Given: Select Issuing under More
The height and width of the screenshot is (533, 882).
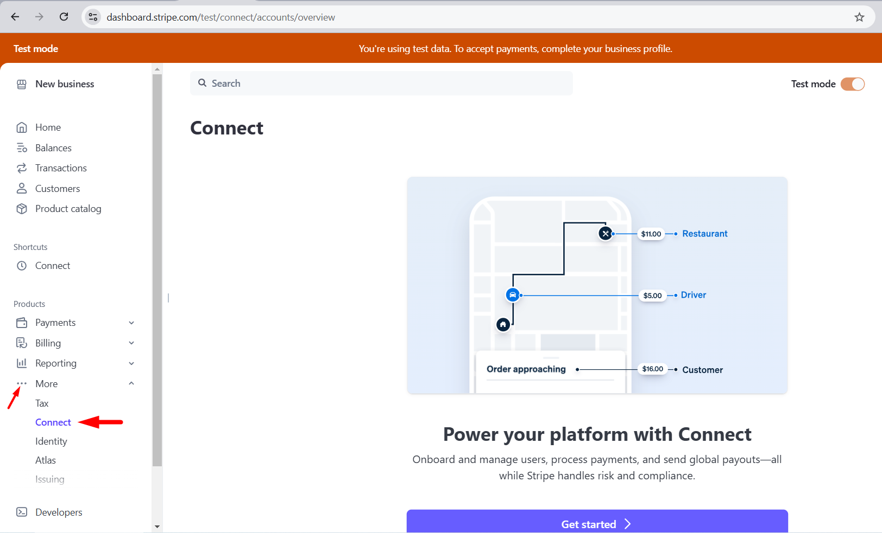Looking at the screenshot, I should (x=50, y=479).
